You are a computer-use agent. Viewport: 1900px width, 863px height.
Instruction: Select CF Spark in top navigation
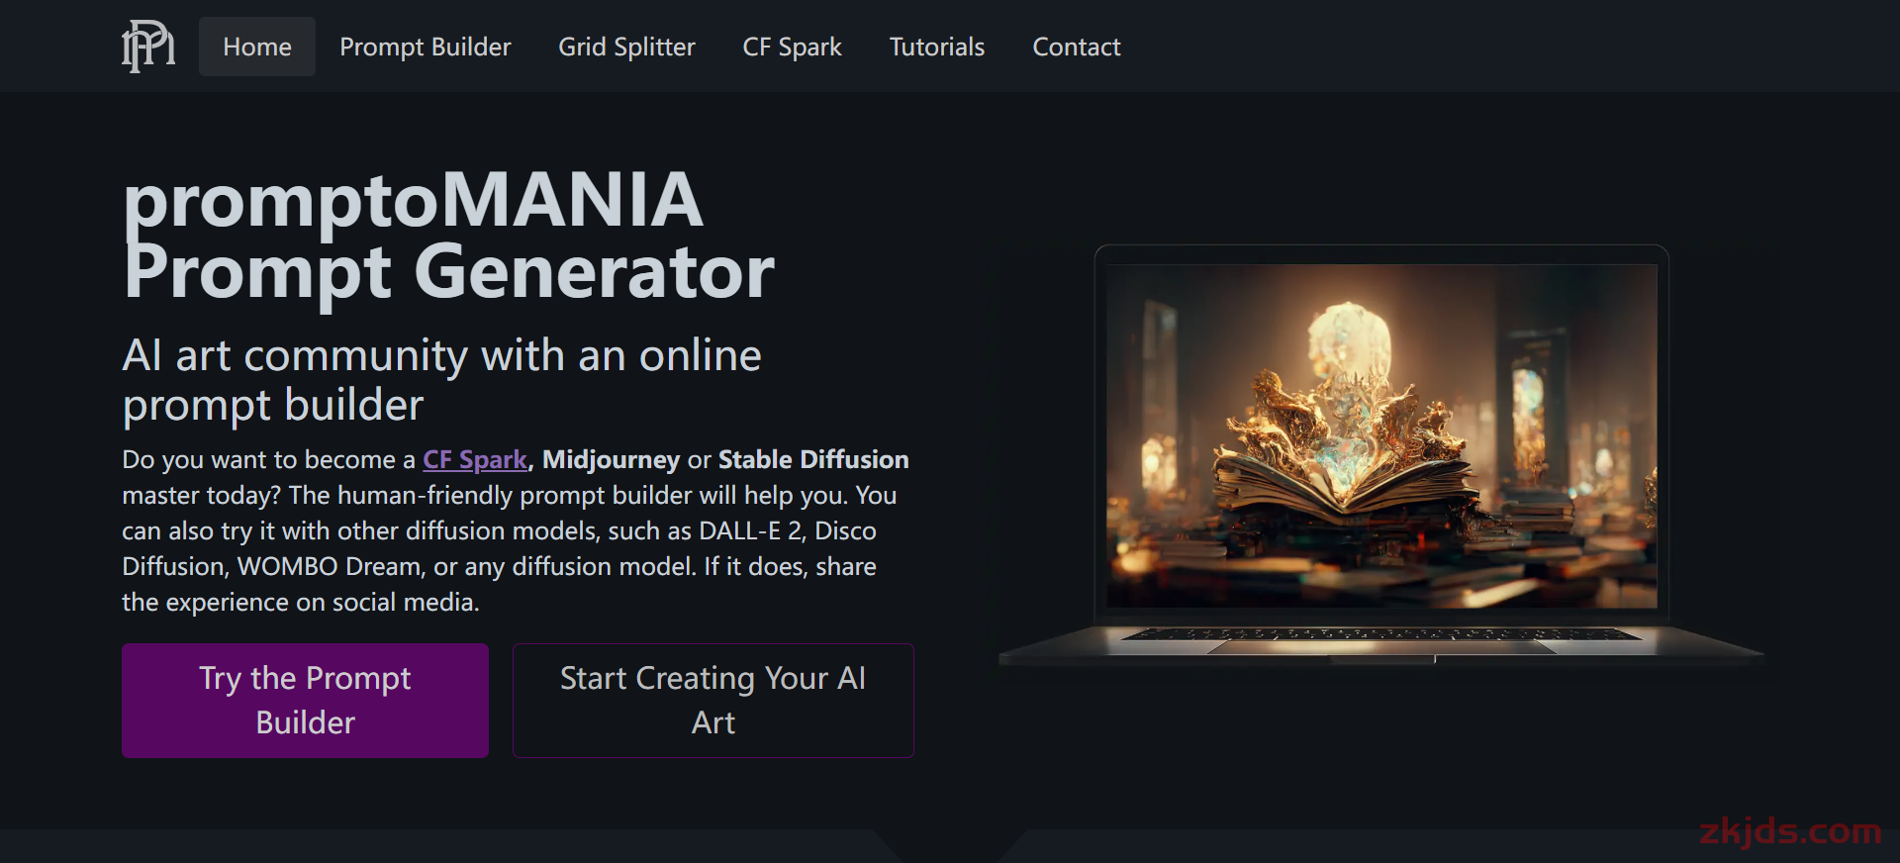click(x=792, y=47)
